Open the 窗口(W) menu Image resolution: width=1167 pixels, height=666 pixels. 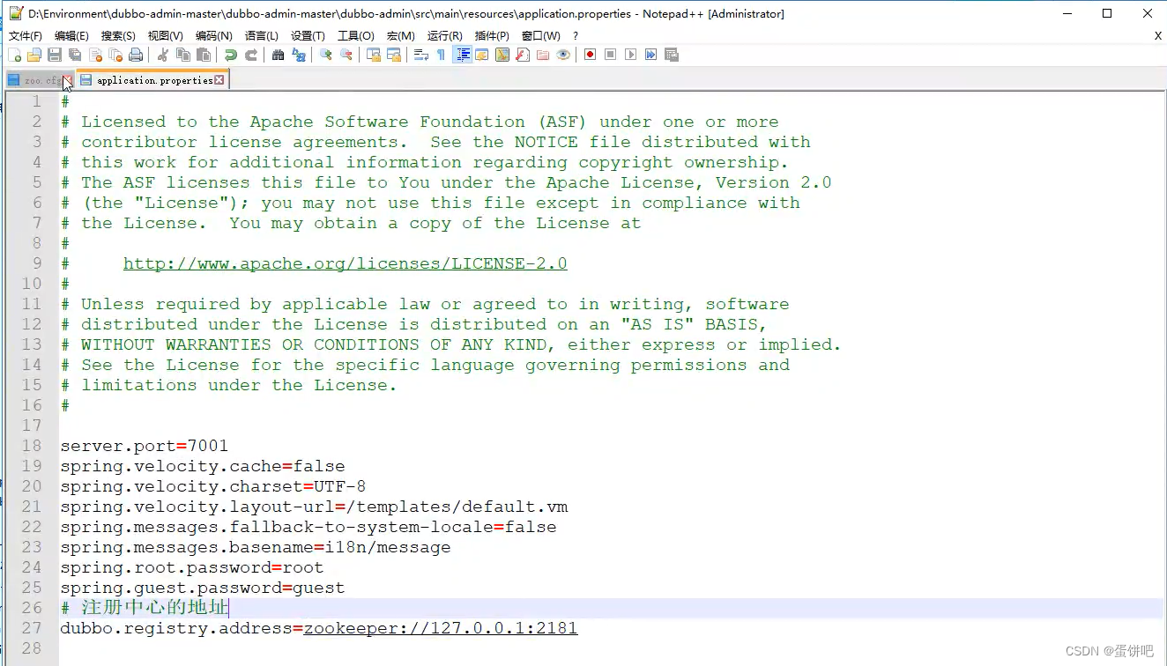coord(540,36)
